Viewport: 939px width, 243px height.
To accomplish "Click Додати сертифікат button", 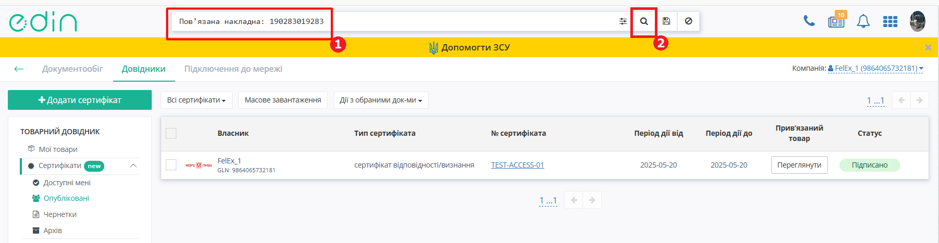I will point(80,100).
